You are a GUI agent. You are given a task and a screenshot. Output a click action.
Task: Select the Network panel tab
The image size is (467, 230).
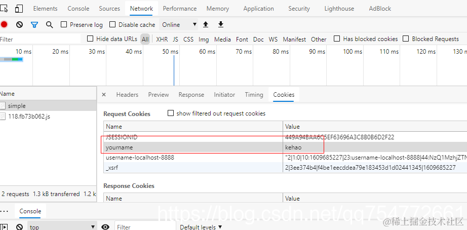[x=141, y=9]
